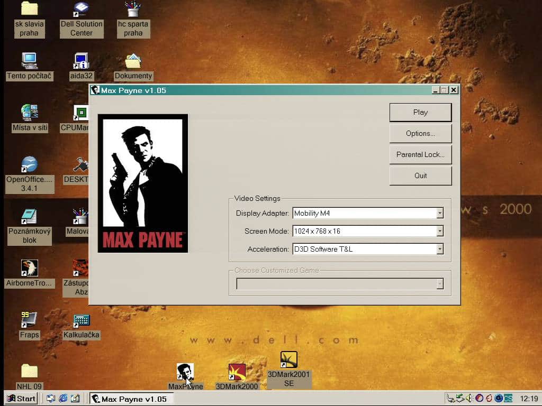Click the Play button in the Max Payne launcher

point(420,112)
